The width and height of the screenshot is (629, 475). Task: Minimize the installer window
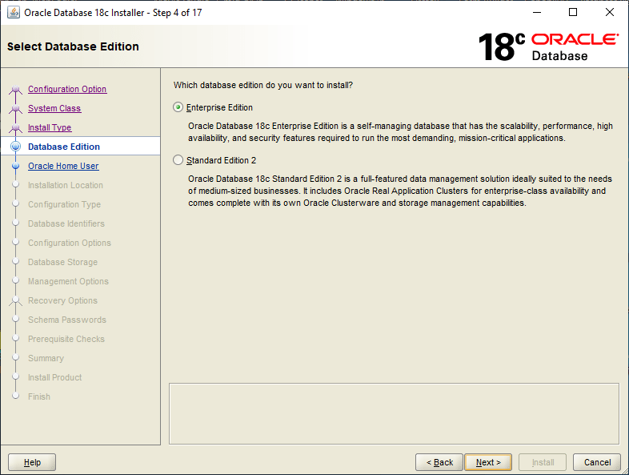537,13
